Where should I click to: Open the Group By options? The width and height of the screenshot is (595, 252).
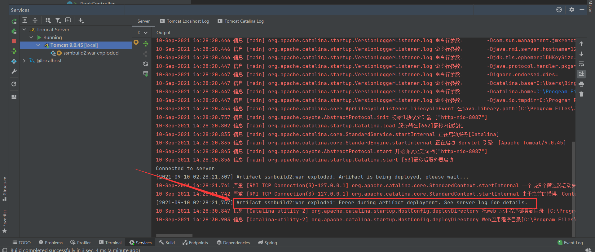(x=48, y=20)
